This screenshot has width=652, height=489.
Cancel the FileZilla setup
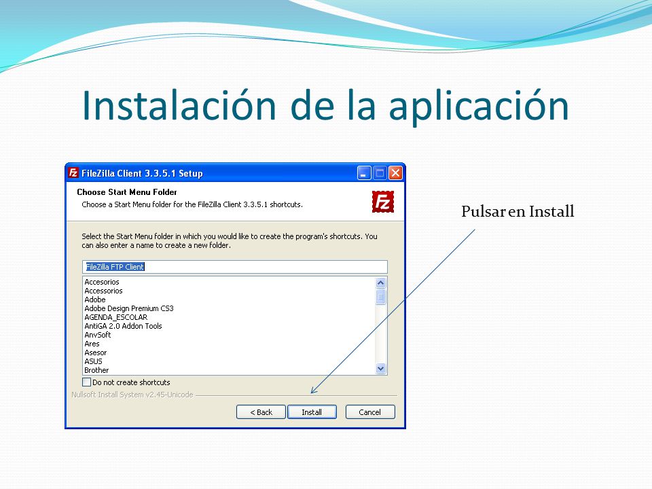click(x=370, y=412)
